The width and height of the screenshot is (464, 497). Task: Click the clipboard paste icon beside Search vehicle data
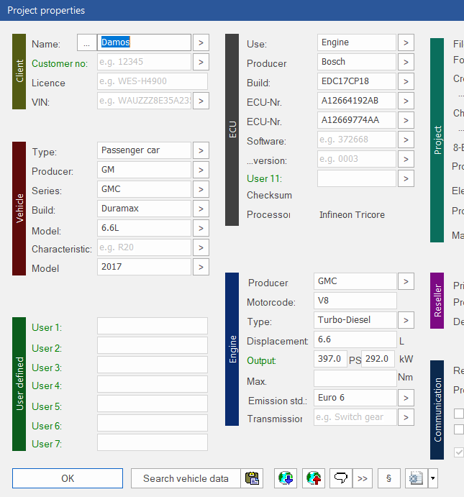point(252,478)
